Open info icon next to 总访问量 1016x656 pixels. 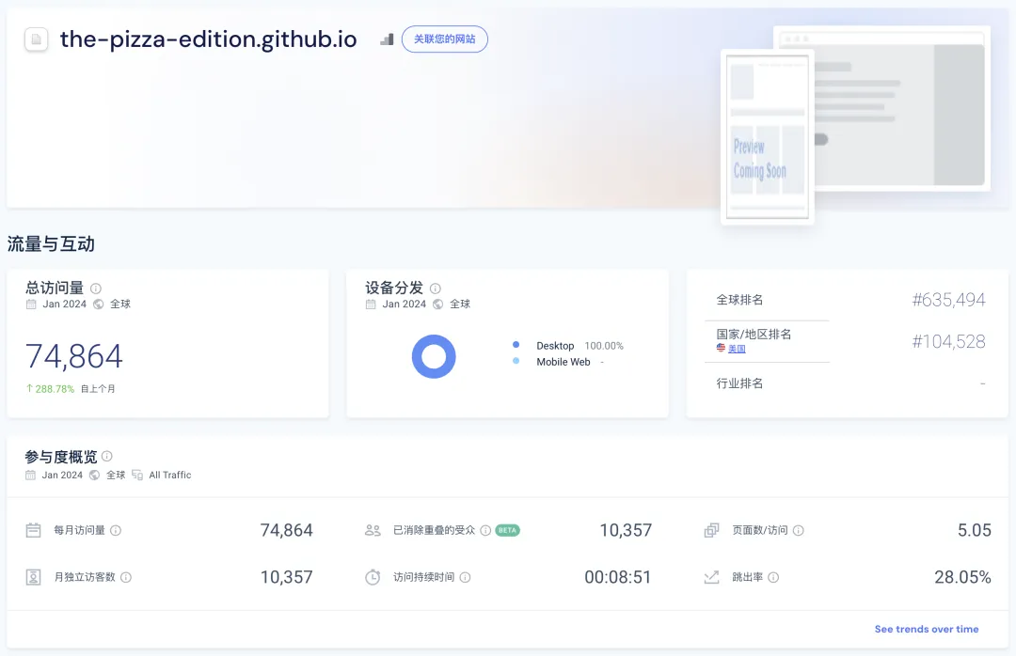96,289
